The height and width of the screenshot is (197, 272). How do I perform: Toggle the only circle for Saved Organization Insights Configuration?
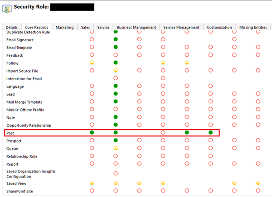pos(116,173)
